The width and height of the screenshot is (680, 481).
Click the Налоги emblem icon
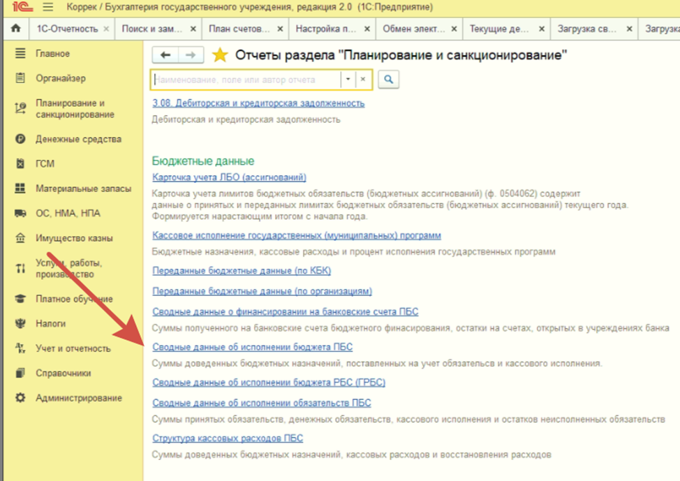(x=20, y=323)
